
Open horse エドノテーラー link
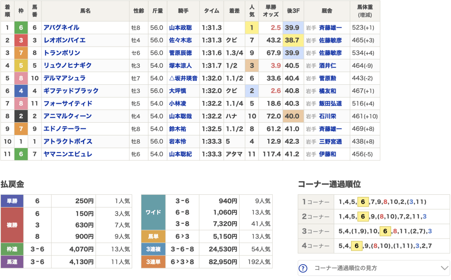point(65,129)
